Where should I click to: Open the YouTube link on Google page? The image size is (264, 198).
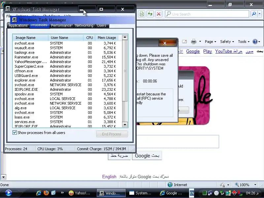click(x=223, y=51)
